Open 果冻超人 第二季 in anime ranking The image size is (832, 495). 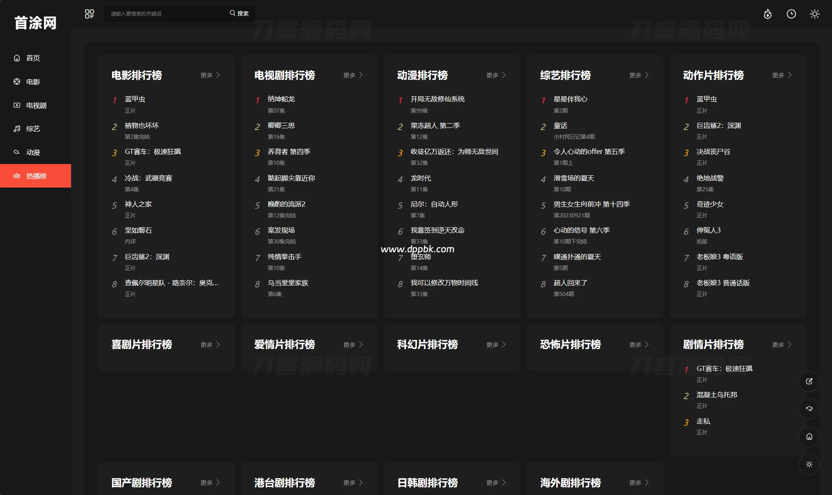click(x=435, y=126)
